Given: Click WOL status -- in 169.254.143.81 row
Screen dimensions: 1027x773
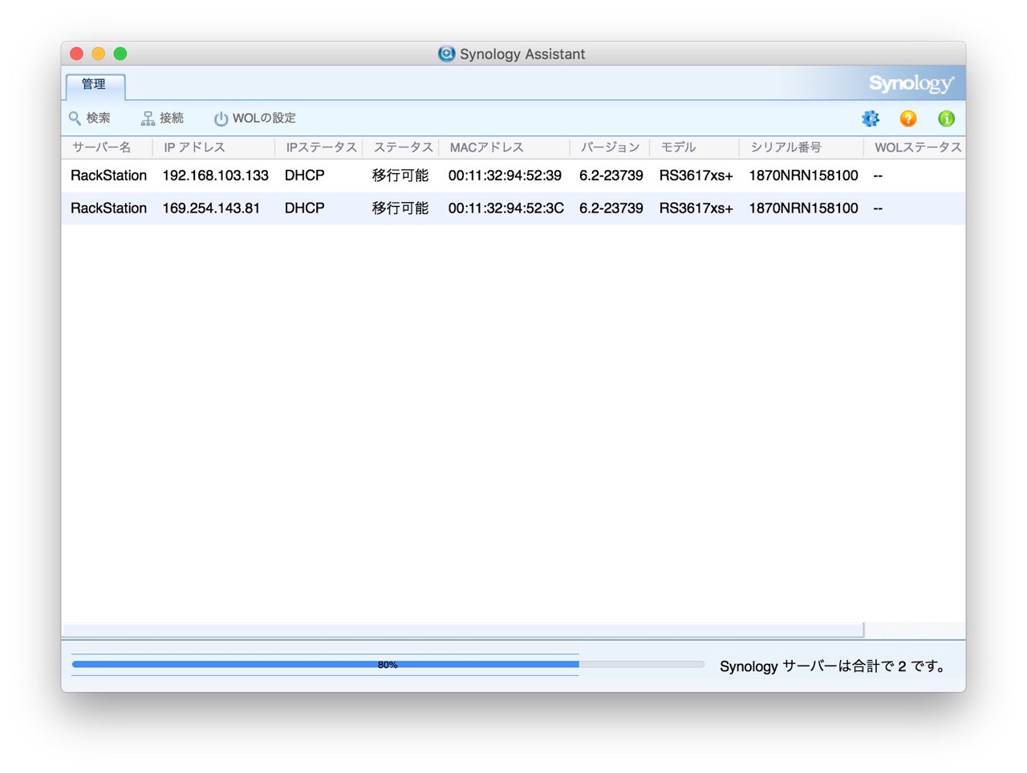Looking at the screenshot, I should pyautogui.click(x=878, y=208).
